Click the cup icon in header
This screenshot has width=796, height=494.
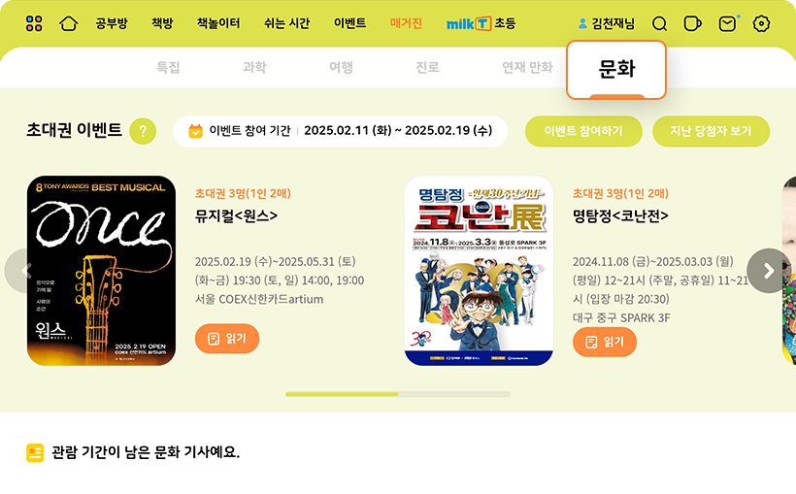(692, 23)
